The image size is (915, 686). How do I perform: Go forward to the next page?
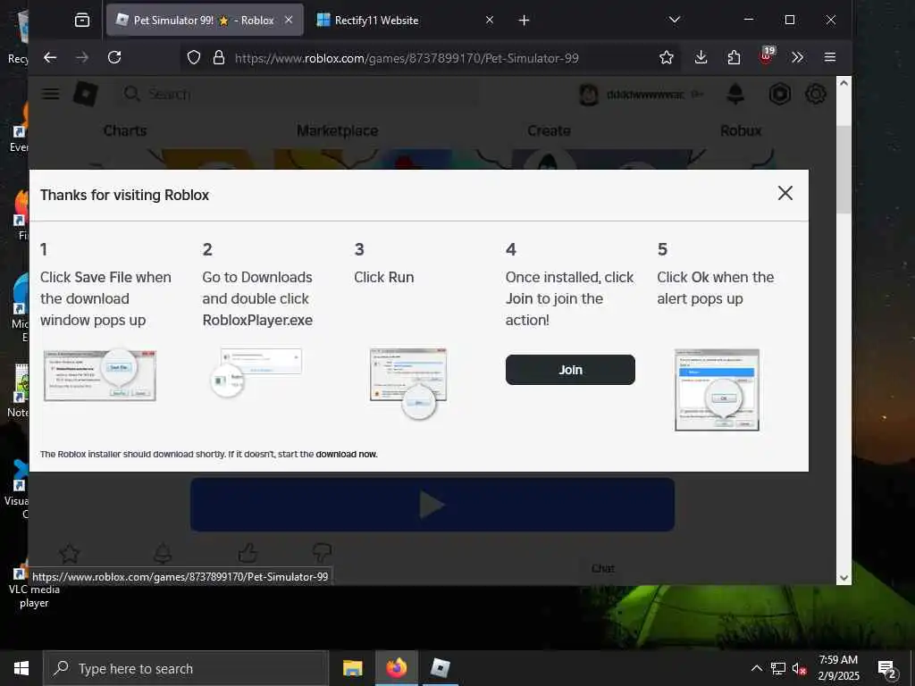82,57
